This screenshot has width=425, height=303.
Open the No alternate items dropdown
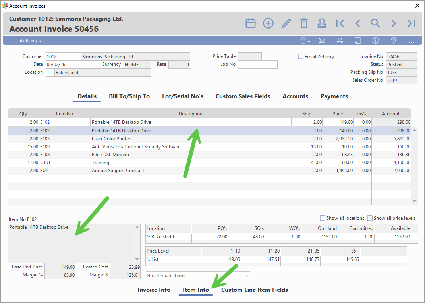(198, 276)
